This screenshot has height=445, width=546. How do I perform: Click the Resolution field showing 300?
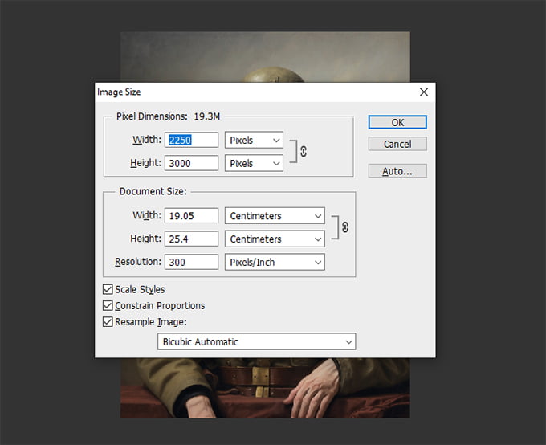[192, 262]
